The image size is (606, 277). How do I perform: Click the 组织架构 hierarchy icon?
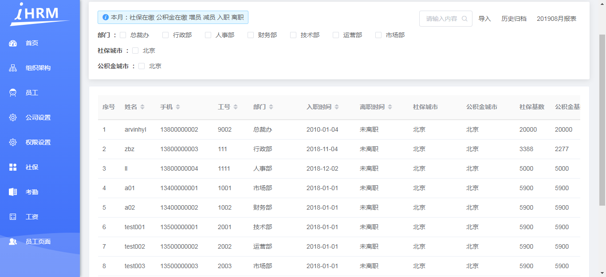point(13,68)
